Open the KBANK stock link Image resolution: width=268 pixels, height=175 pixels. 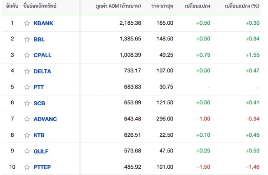click(43, 23)
